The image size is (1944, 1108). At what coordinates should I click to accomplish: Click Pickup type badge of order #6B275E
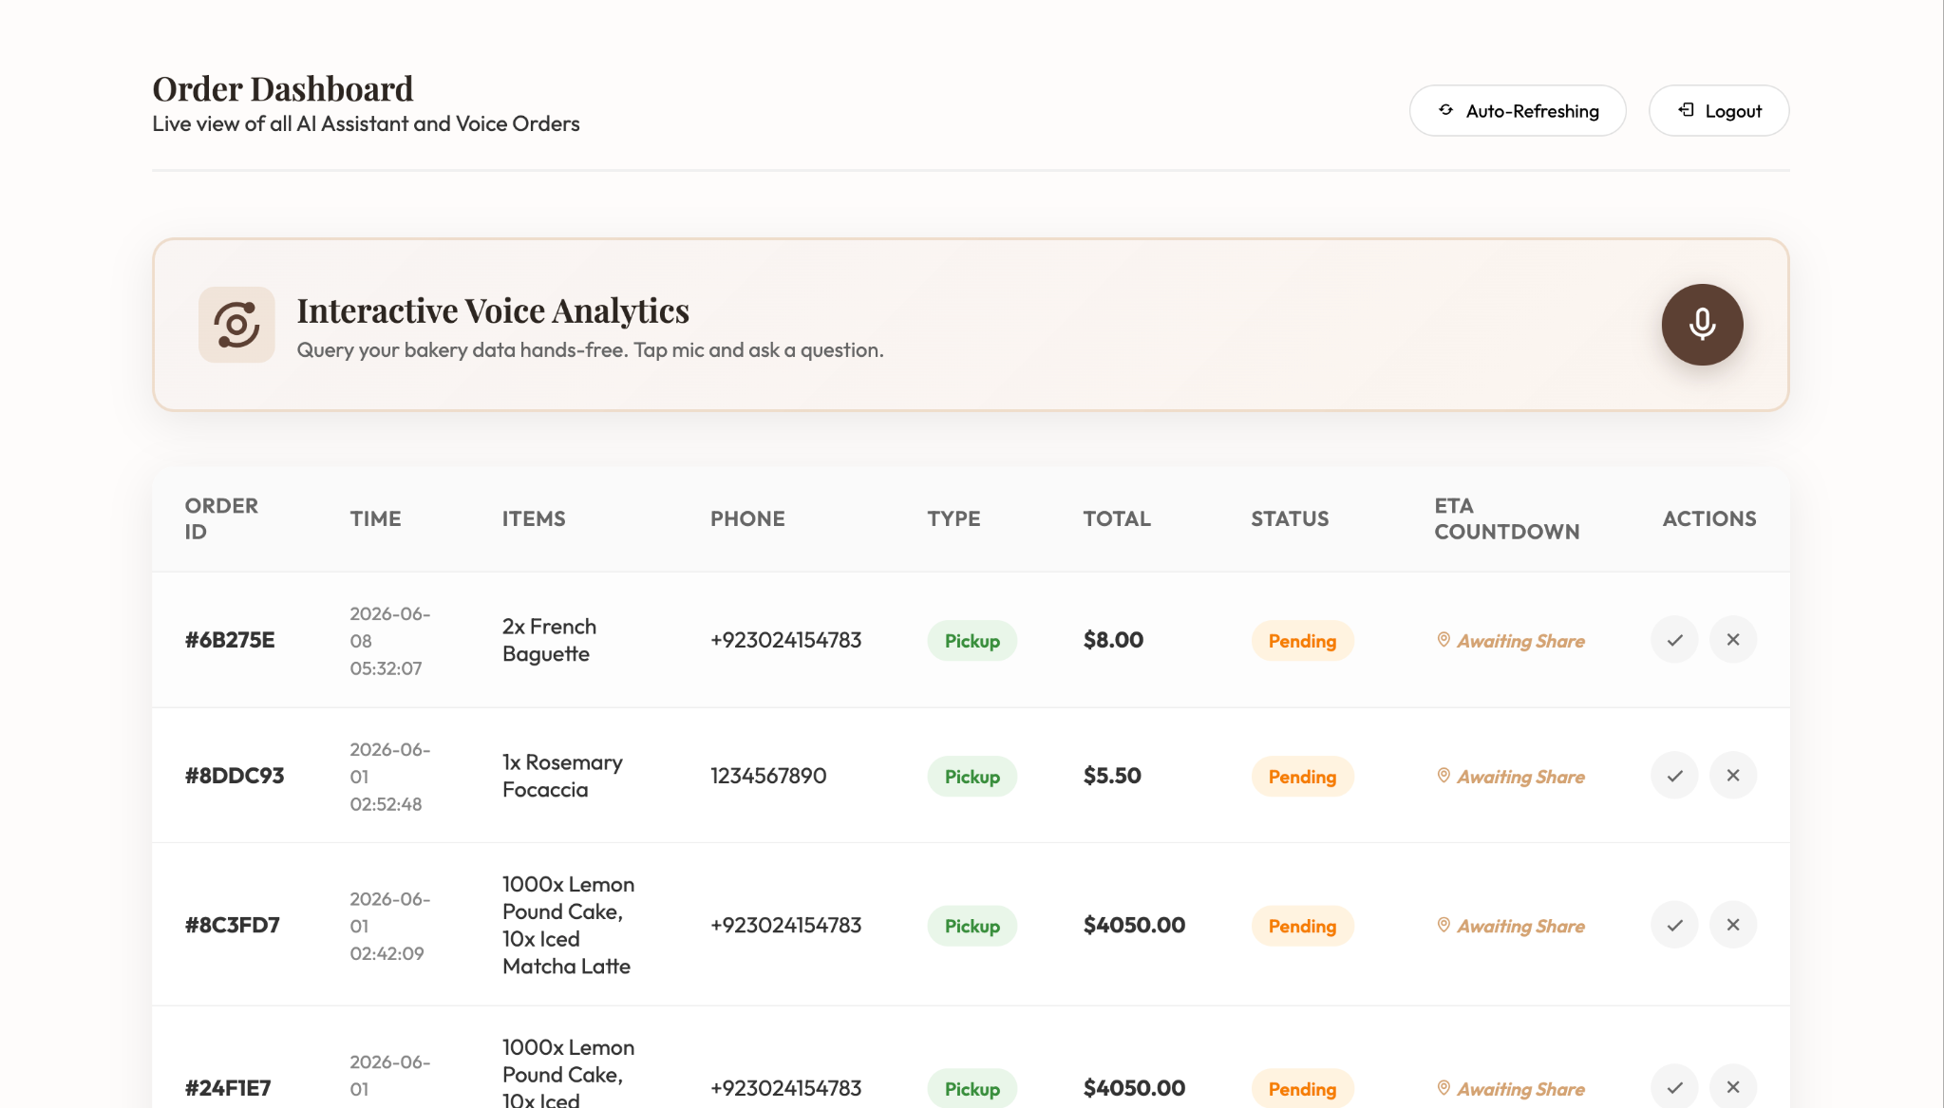tap(972, 641)
